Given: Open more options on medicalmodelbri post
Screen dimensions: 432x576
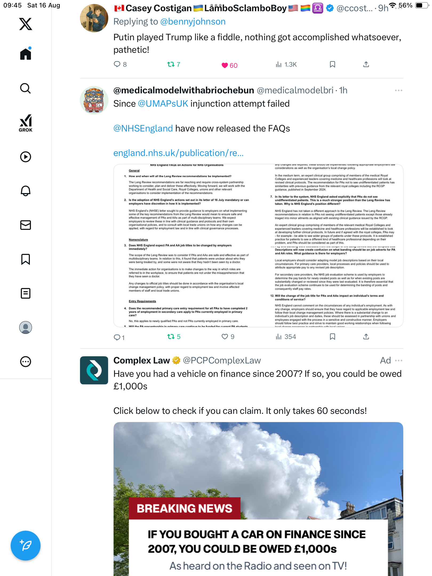Looking at the screenshot, I should tap(399, 90).
